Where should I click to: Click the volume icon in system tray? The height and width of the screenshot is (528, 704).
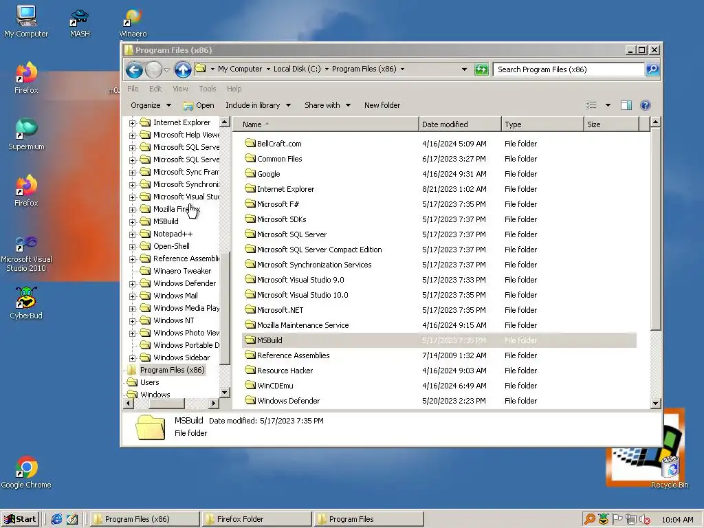(x=645, y=520)
